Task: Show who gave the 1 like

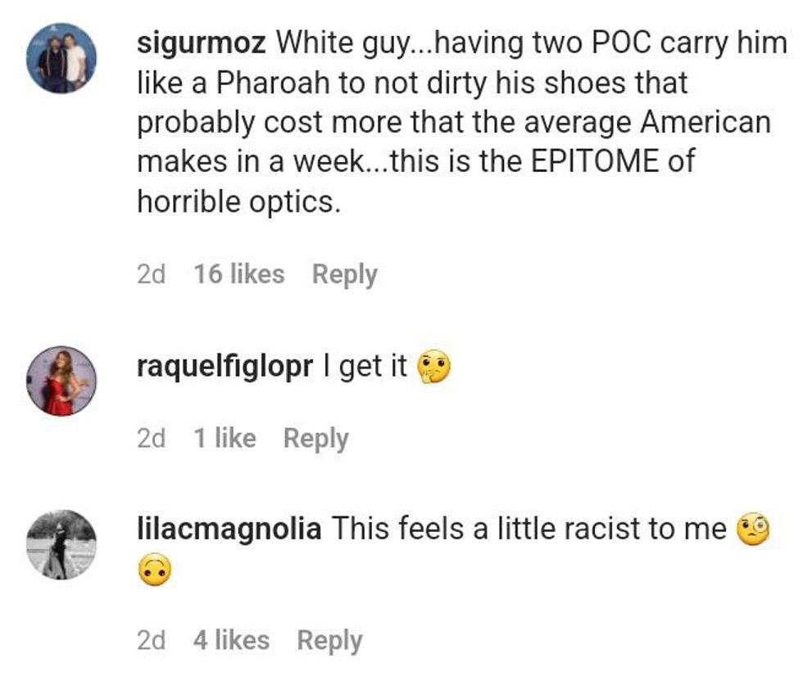Action: coord(225,438)
